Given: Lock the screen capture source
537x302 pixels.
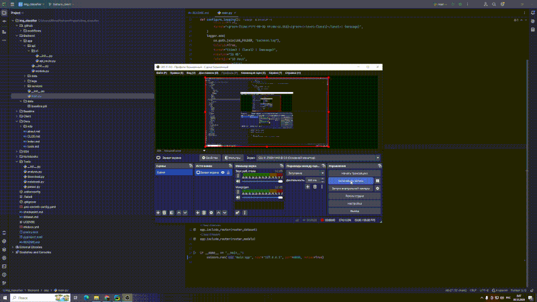Looking at the screenshot, I should pyautogui.click(x=230, y=172).
